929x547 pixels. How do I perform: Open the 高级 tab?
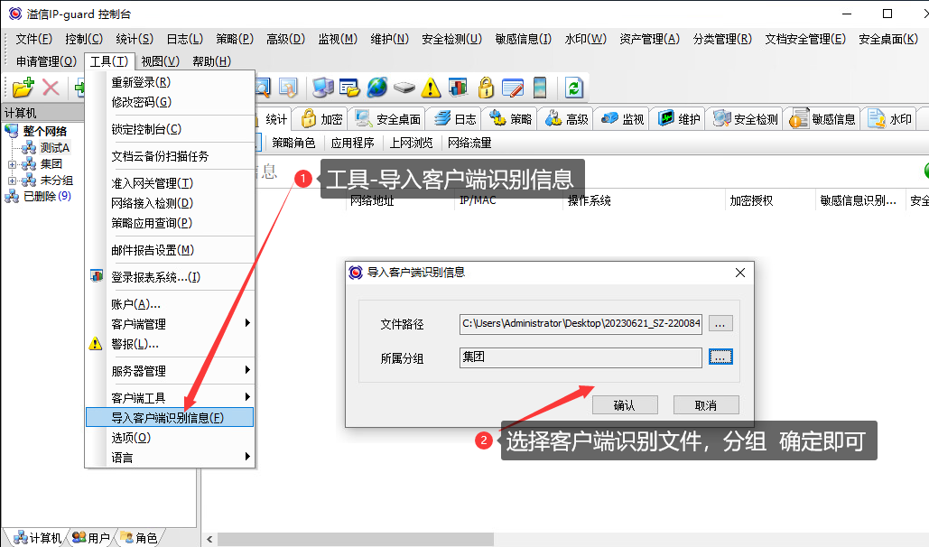pos(567,119)
